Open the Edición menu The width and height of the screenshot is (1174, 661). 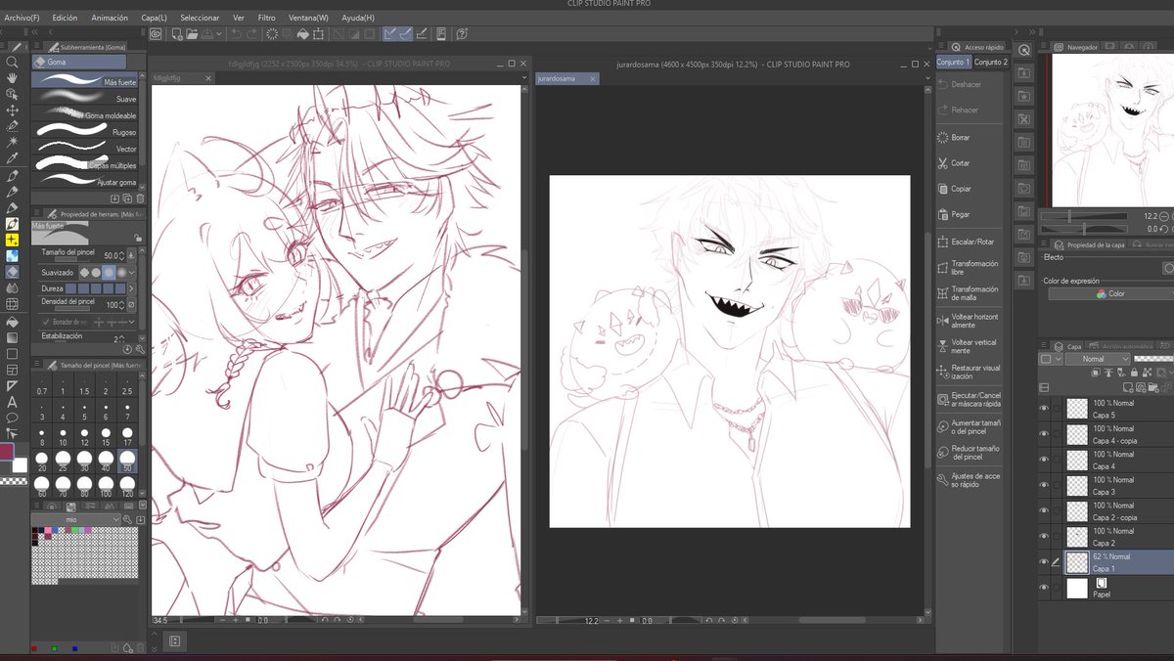click(x=65, y=18)
